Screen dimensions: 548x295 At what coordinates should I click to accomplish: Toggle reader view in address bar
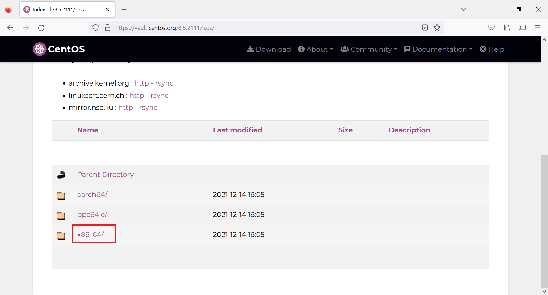tap(425, 27)
